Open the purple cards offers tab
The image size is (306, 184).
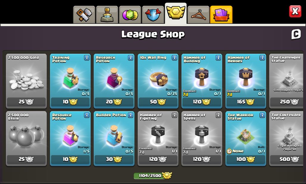click(221, 15)
